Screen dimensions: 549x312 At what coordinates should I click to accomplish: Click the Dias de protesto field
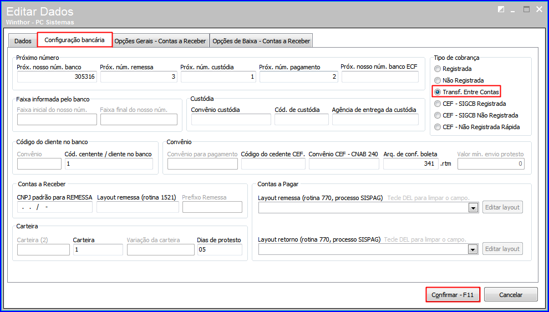tap(220, 250)
